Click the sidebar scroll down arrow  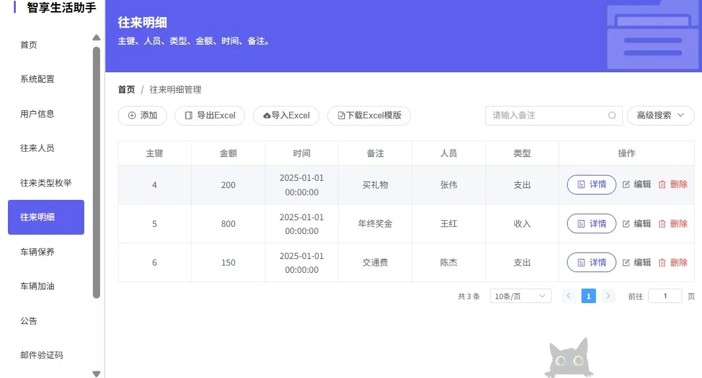96,373
